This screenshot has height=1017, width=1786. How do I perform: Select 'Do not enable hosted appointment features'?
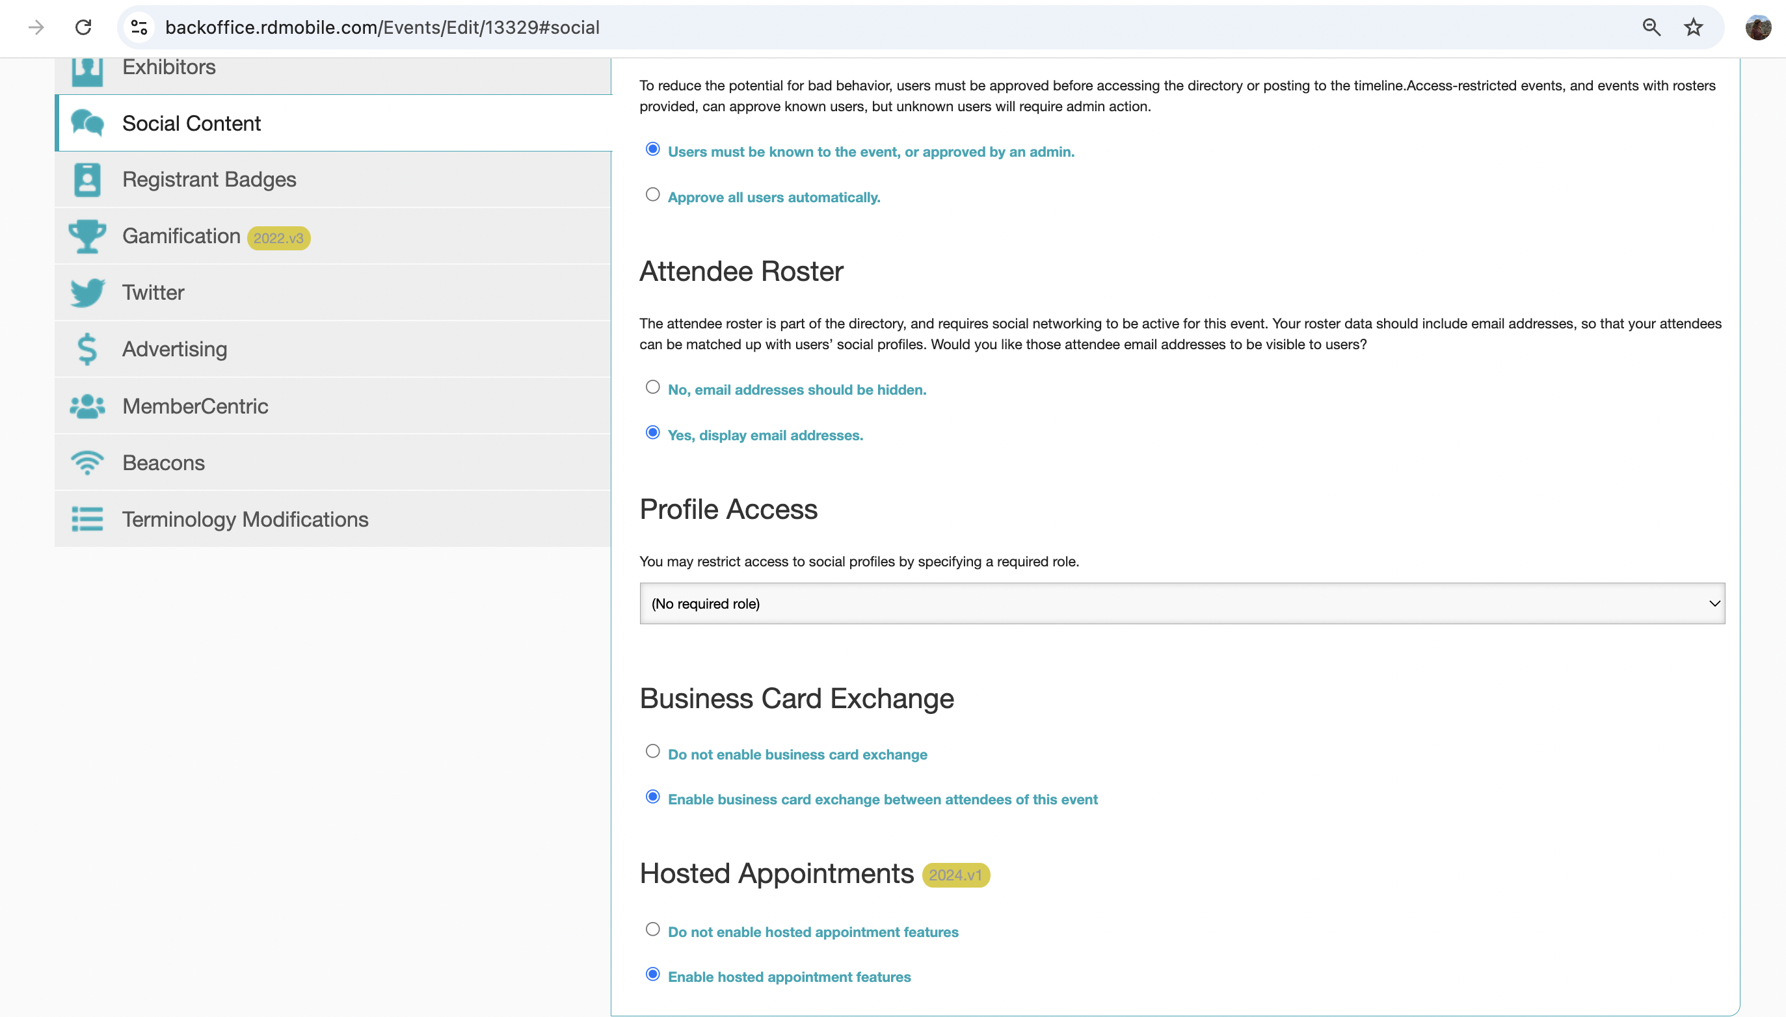click(652, 929)
